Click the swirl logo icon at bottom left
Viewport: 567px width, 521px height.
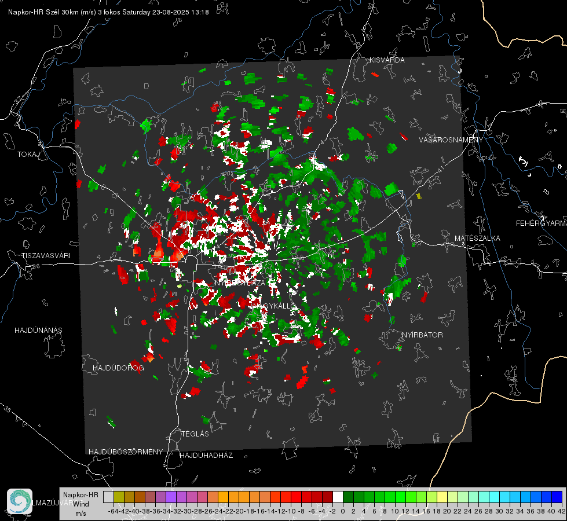(x=20, y=501)
